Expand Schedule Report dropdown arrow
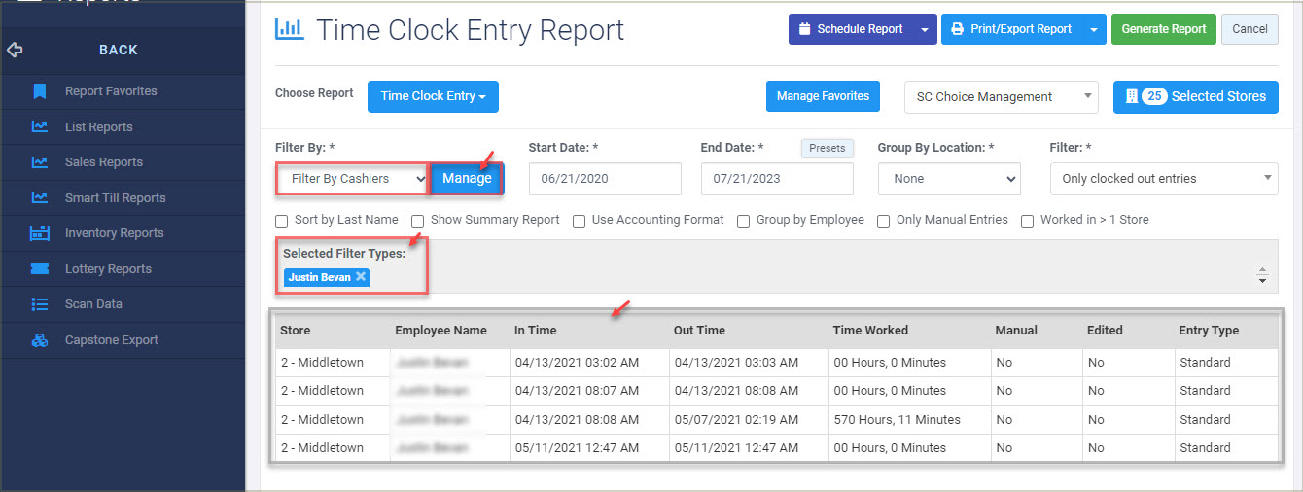The image size is (1303, 492). [x=925, y=29]
